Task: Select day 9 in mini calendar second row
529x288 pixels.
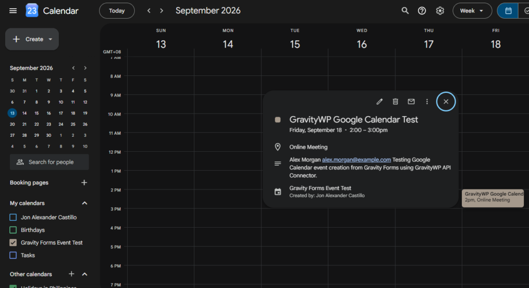Action: tap(49, 102)
